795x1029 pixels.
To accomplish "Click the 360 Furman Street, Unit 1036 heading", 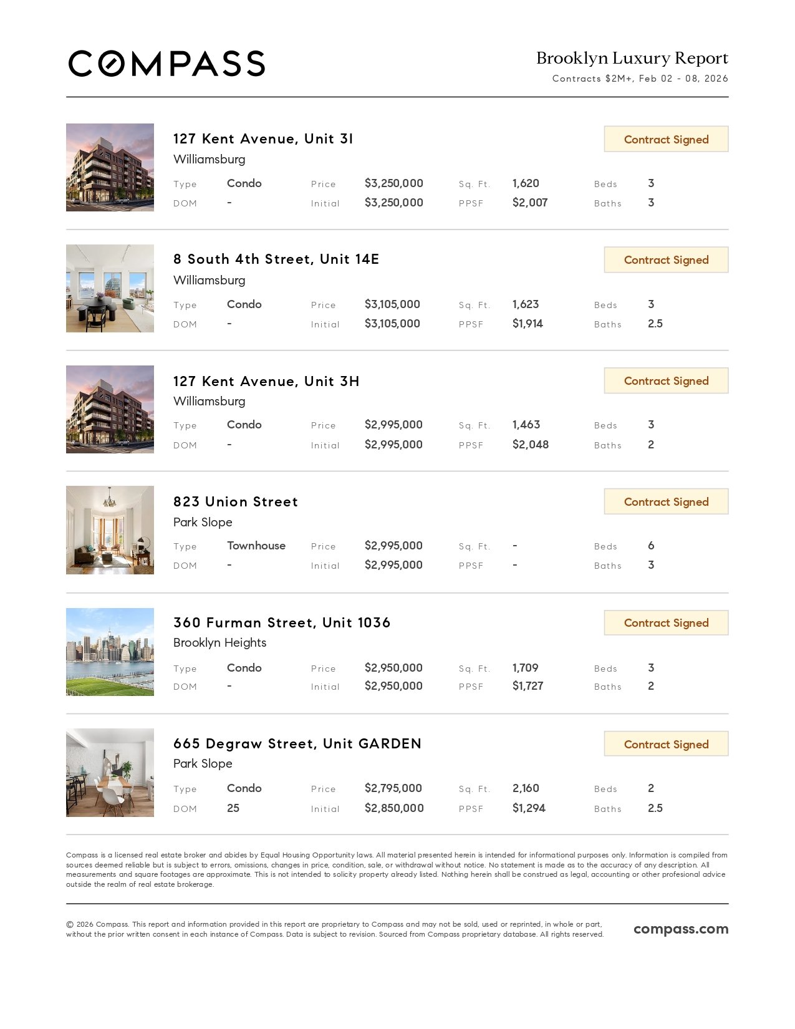I will 282,622.
